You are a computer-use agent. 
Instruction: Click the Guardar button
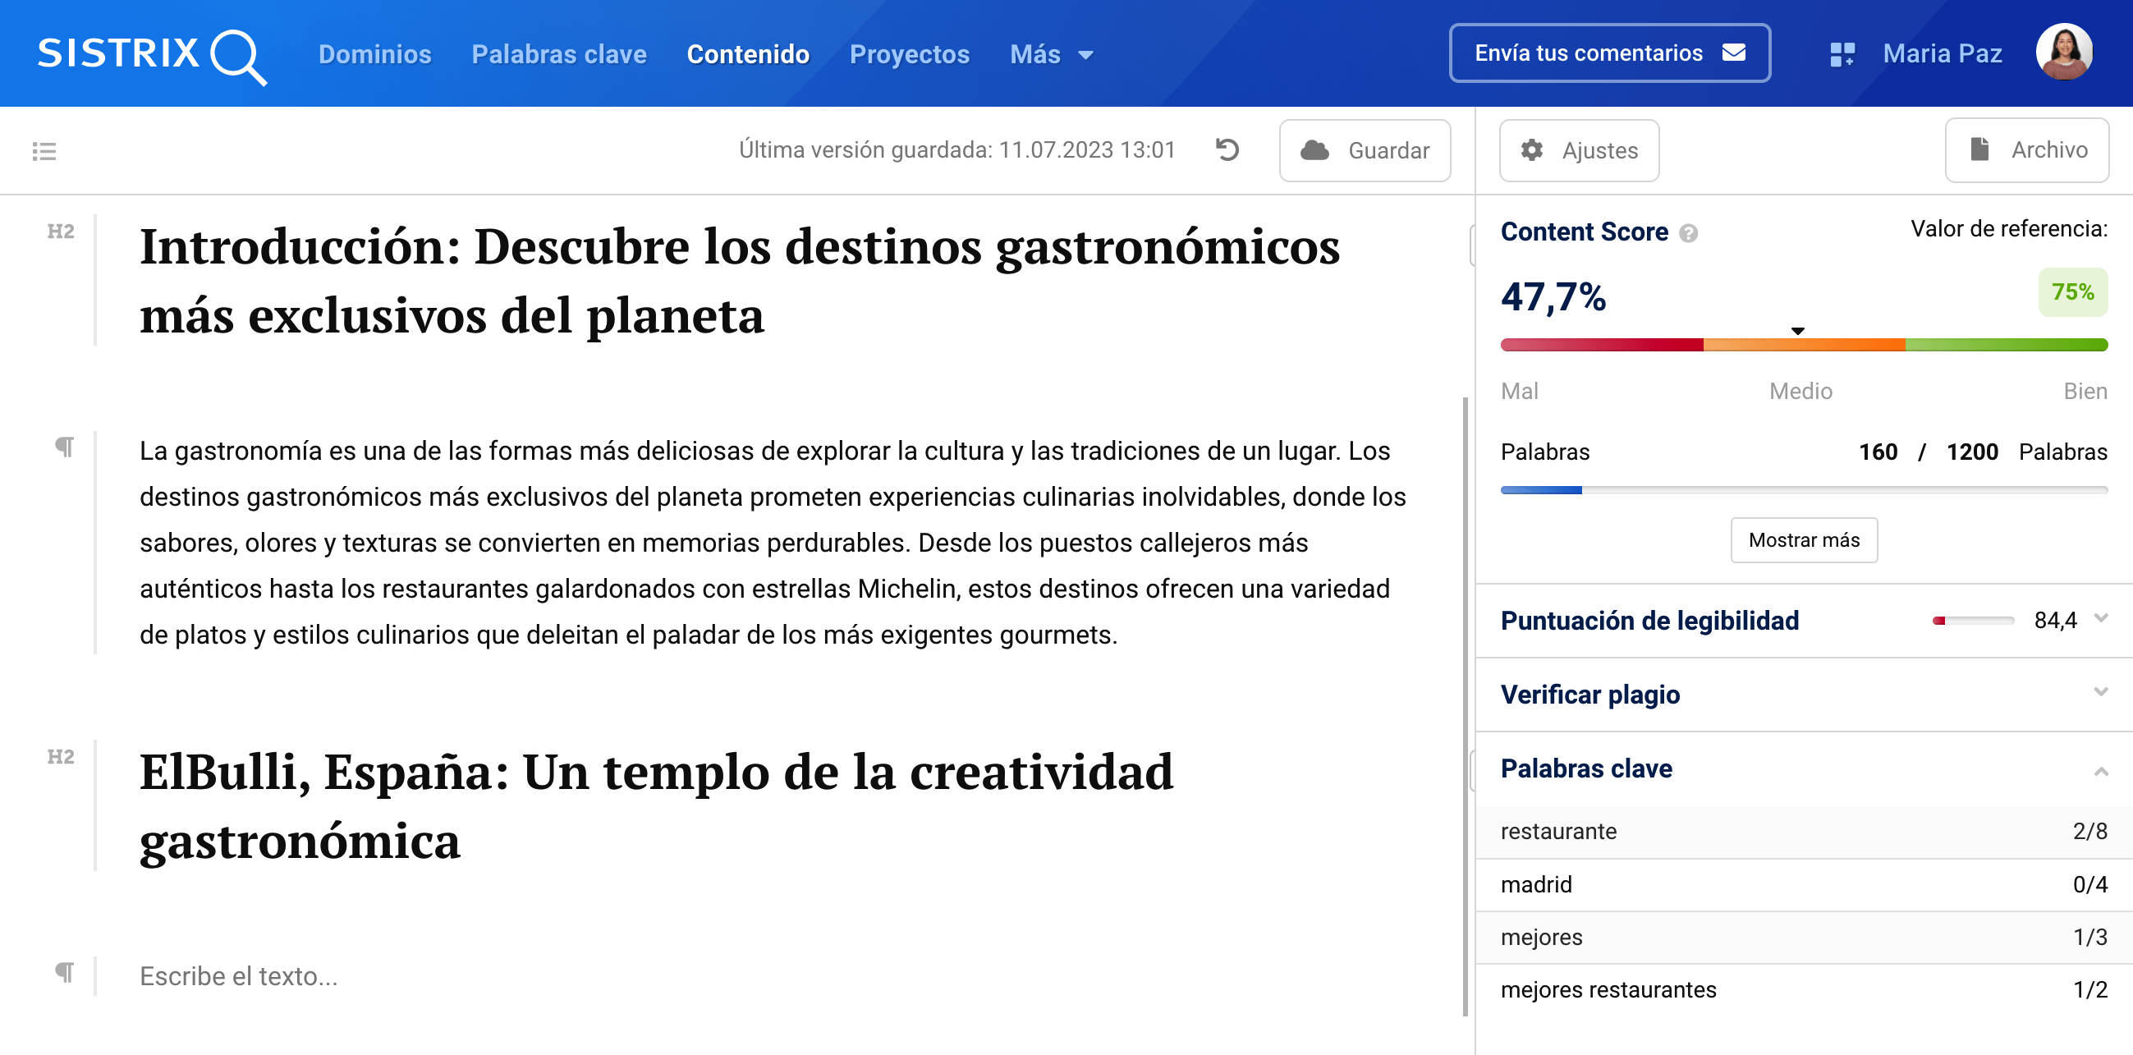(1365, 151)
